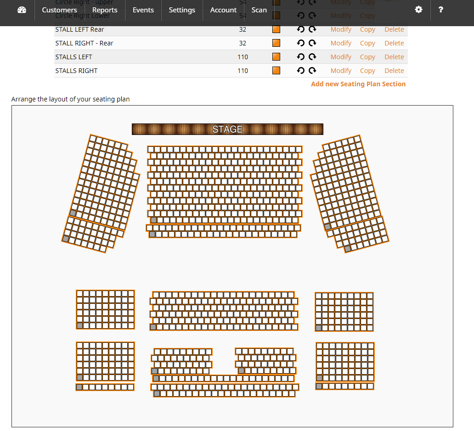Open the dashboard gauge icon
This screenshot has height=431, width=474.
(22, 10)
